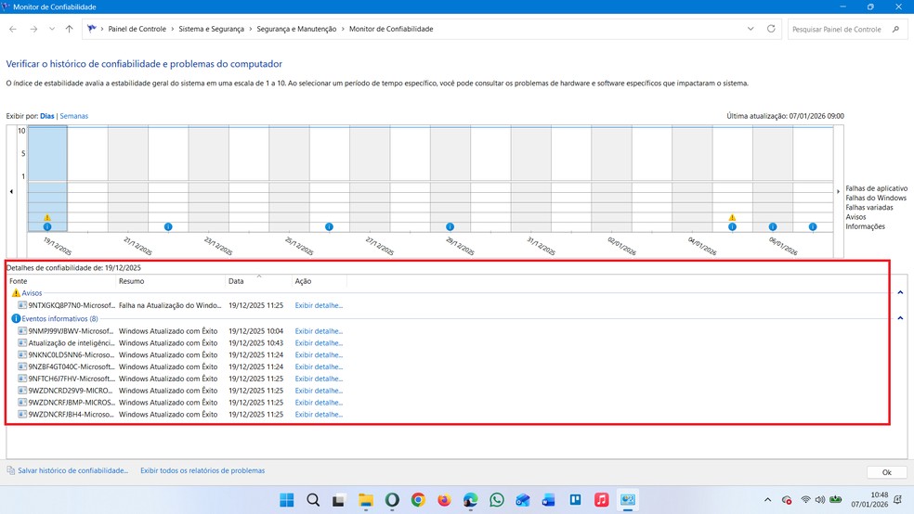Switch chart view to Semanas
914x514 pixels.
74,116
